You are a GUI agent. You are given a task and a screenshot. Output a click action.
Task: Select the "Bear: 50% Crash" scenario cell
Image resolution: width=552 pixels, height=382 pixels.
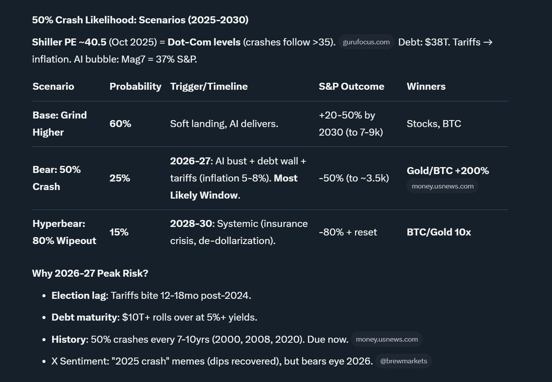56,178
